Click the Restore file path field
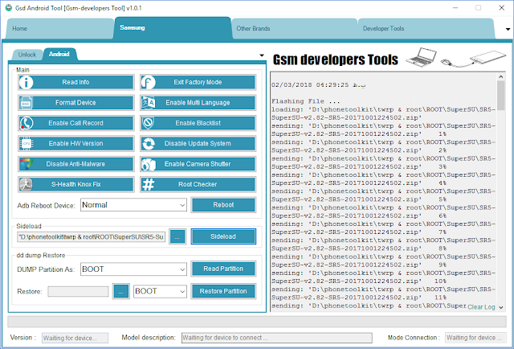The height and width of the screenshot is (349, 514). 78,292
